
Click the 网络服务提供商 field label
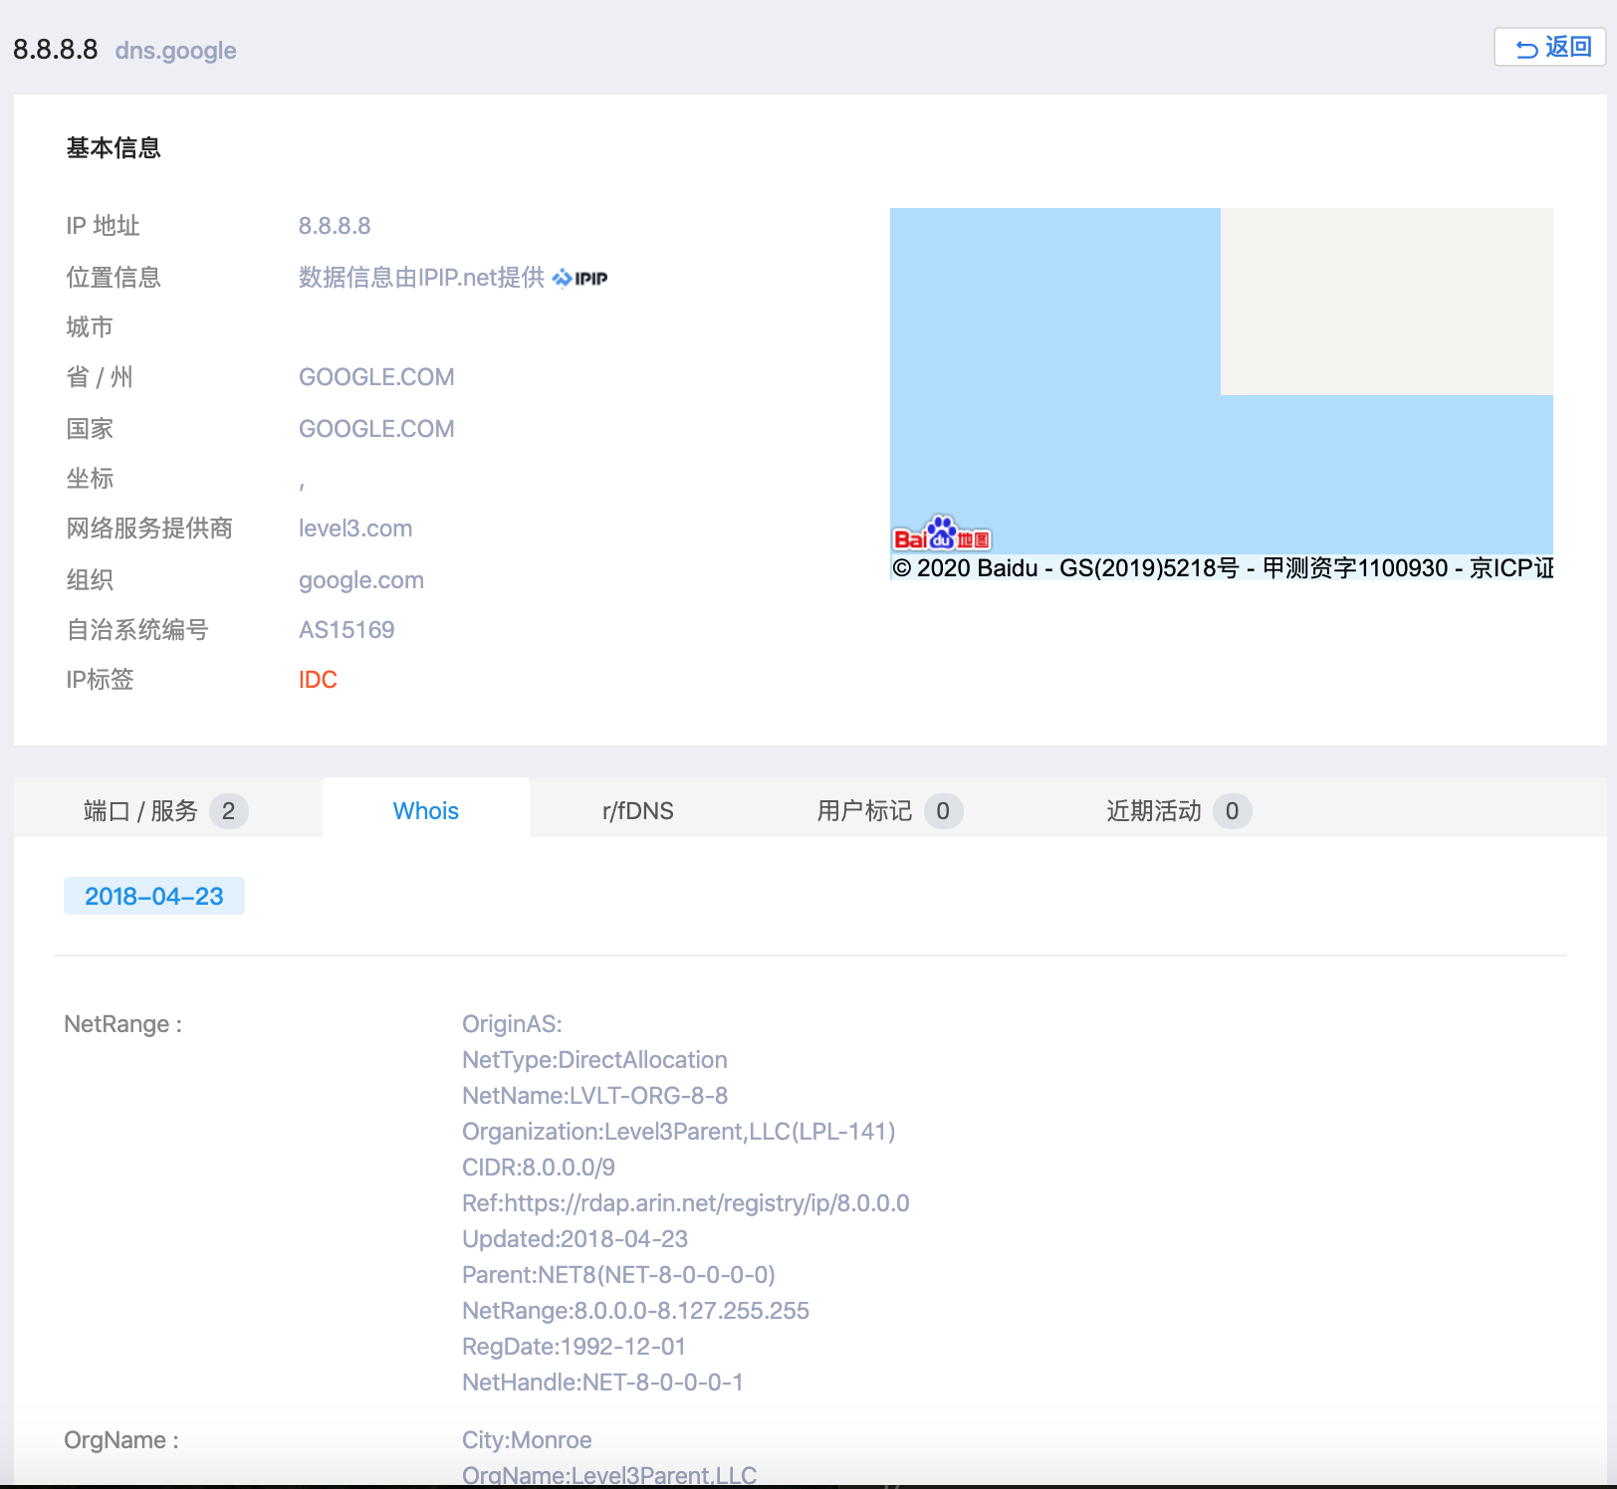(149, 529)
